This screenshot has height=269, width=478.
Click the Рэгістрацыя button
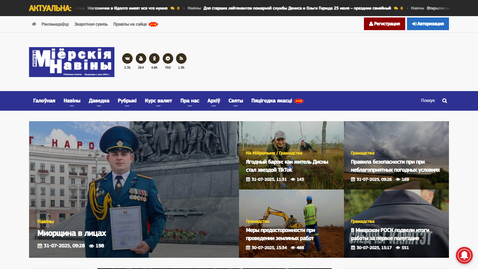click(x=385, y=24)
